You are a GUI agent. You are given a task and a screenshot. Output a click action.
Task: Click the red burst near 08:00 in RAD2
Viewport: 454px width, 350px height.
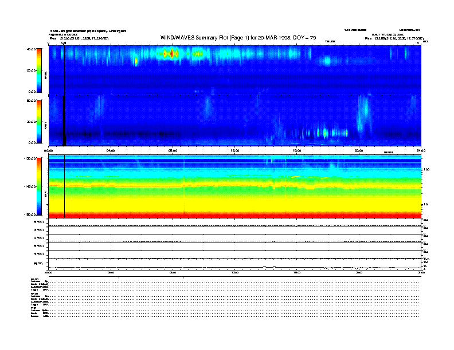pyautogui.click(x=171, y=54)
